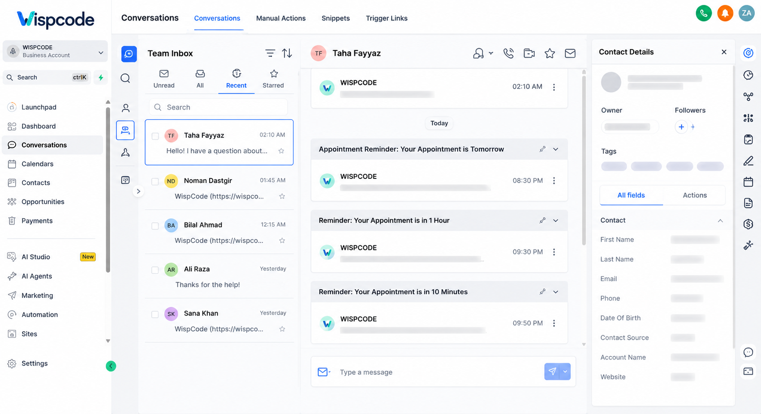Show Starred conversations
The height and width of the screenshot is (414, 761).
point(273,79)
